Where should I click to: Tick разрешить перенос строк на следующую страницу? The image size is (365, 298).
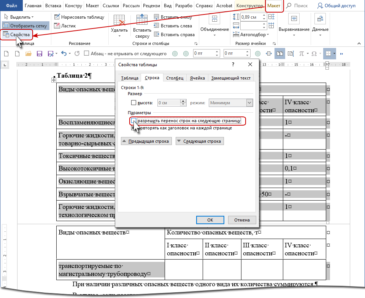[133, 121]
